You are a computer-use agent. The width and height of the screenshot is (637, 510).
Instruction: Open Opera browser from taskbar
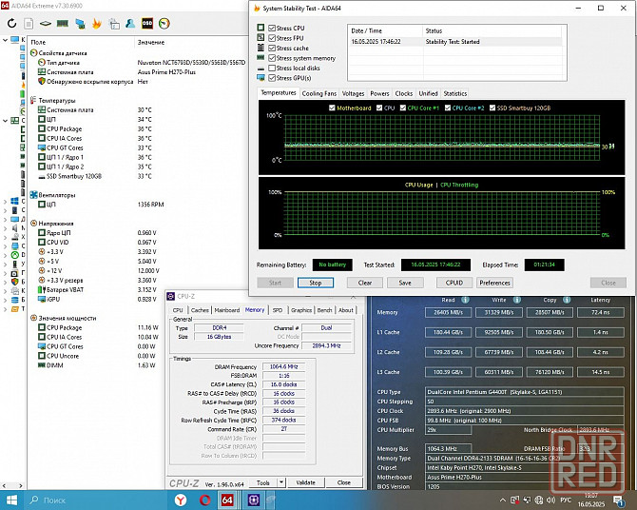(x=205, y=500)
